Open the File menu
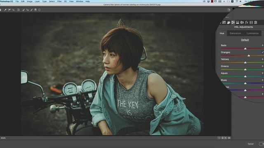264x148 pixels. point(17,1)
